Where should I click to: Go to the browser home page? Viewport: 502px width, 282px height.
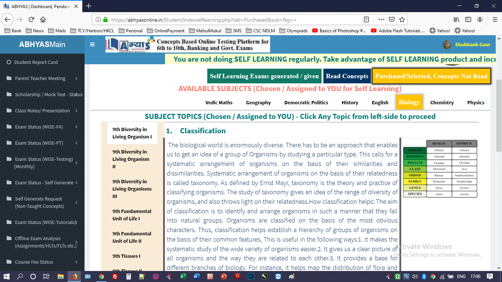tap(43, 19)
